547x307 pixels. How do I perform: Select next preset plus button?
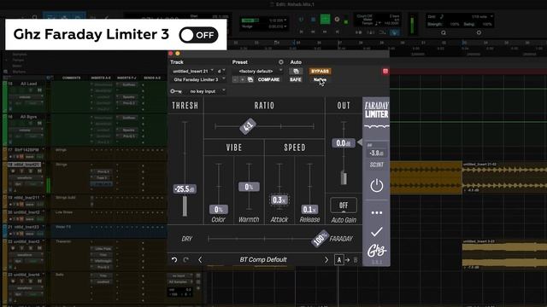243,79
